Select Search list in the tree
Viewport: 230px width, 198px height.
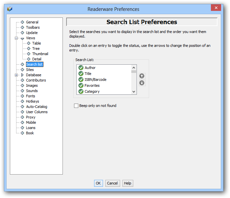click(x=35, y=64)
